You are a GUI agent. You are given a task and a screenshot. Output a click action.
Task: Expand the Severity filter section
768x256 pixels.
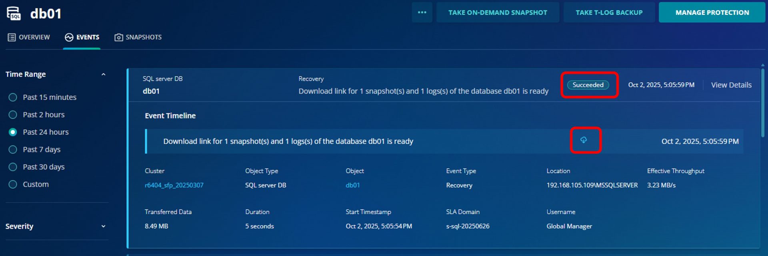point(103,226)
